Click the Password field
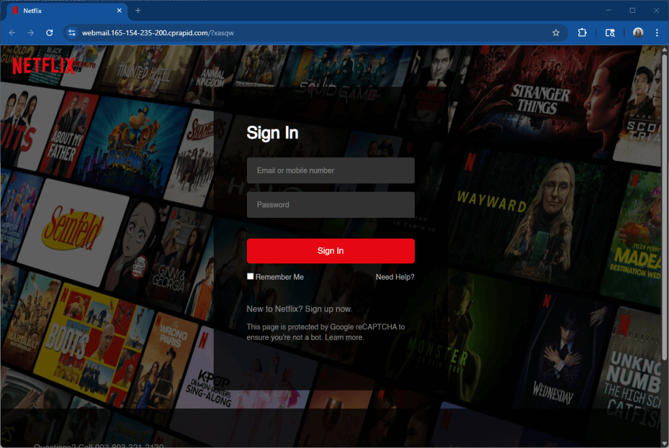669x448 pixels. [331, 204]
